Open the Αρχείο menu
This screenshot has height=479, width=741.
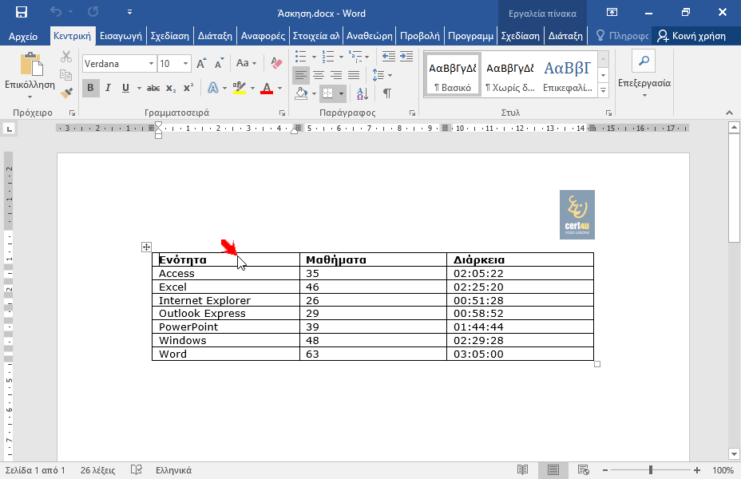(23, 36)
